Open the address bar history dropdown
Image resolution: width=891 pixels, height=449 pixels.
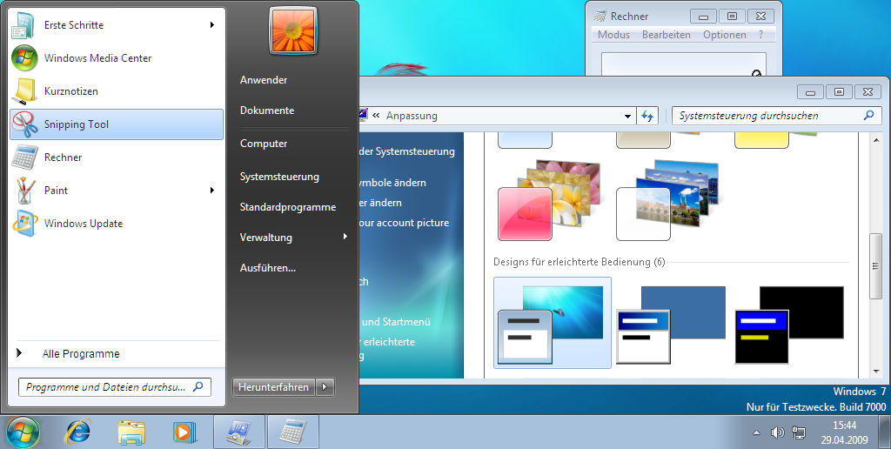[627, 116]
